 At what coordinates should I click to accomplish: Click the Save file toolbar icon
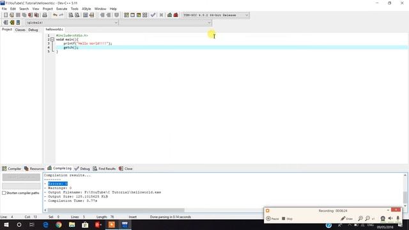coord(18,15)
